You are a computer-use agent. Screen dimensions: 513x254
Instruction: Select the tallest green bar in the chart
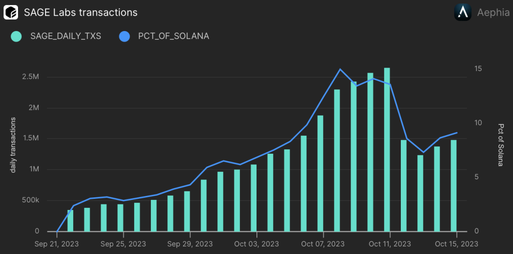[x=387, y=149]
